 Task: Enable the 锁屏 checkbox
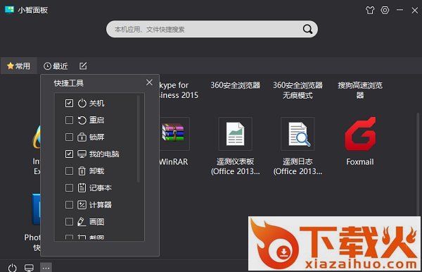click(x=69, y=137)
